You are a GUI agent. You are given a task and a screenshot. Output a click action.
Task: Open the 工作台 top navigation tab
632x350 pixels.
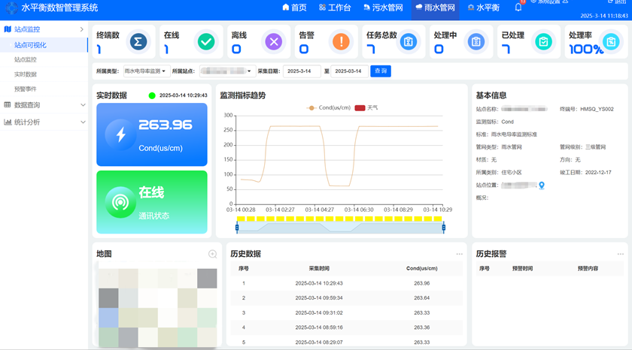click(x=335, y=8)
